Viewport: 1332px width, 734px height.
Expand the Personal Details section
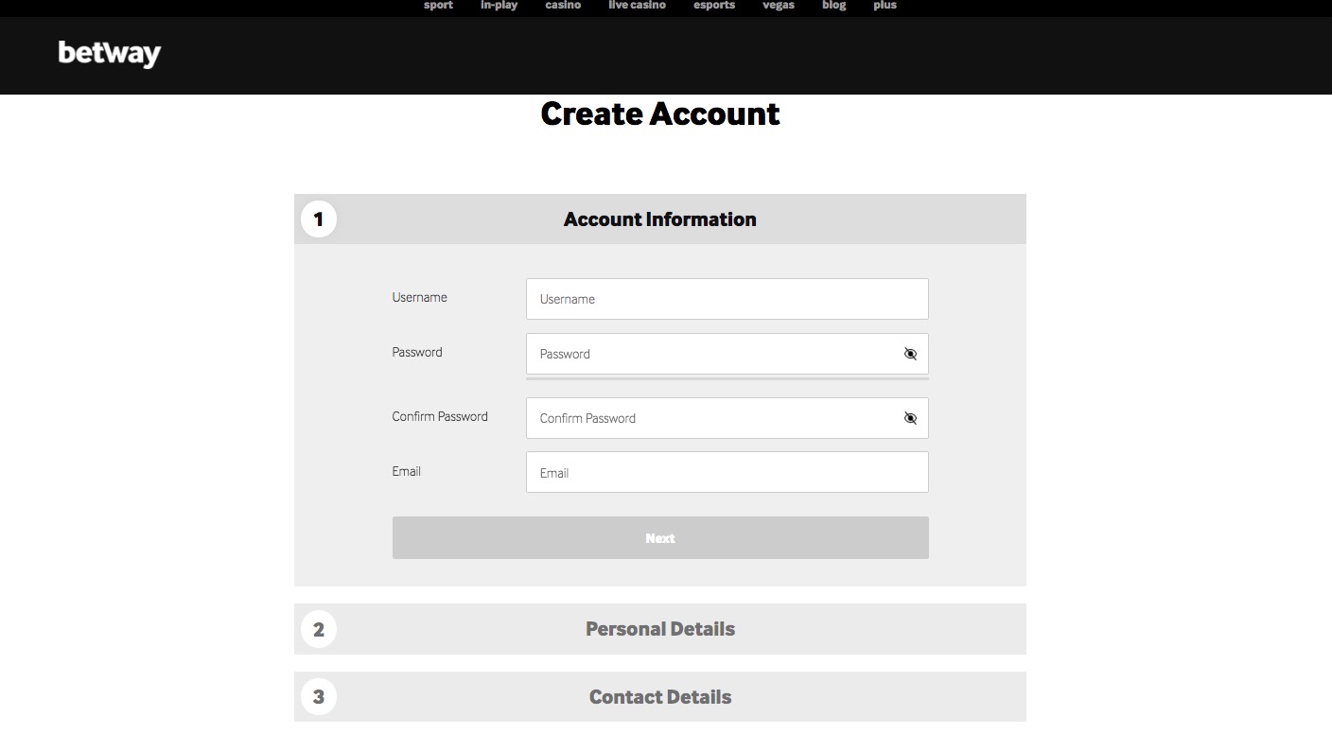659,628
